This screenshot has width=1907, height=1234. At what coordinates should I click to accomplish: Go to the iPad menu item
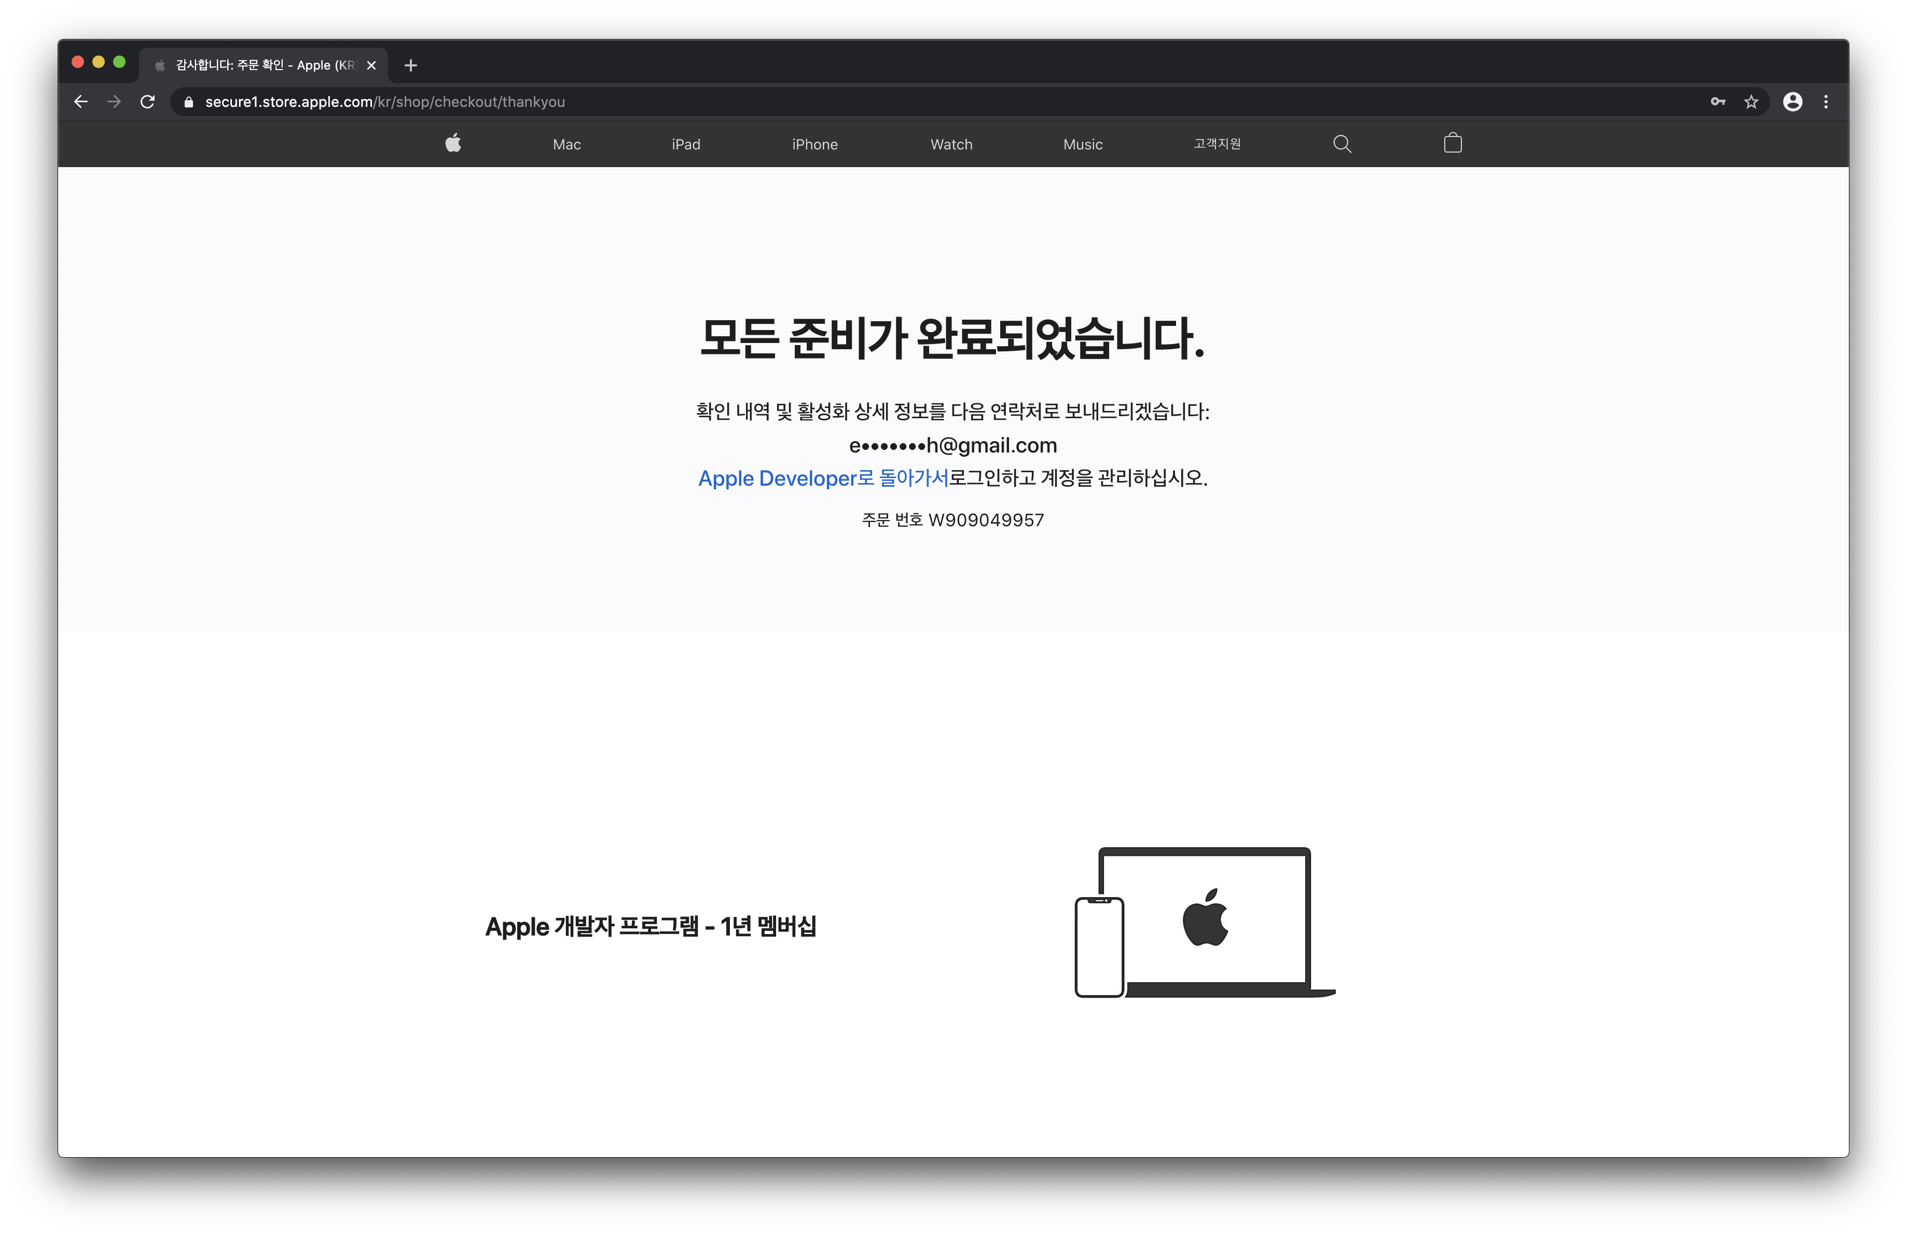pyautogui.click(x=686, y=144)
